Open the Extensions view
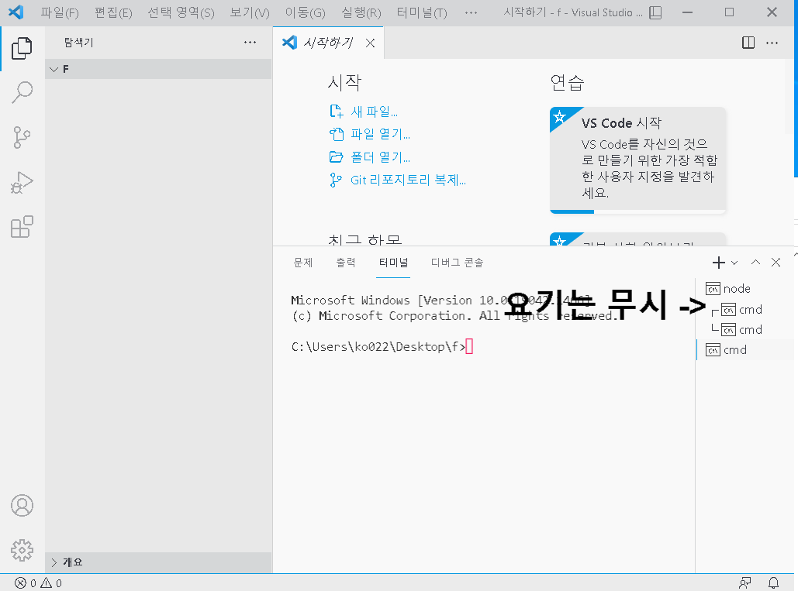The image size is (798, 591). [x=22, y=227]
